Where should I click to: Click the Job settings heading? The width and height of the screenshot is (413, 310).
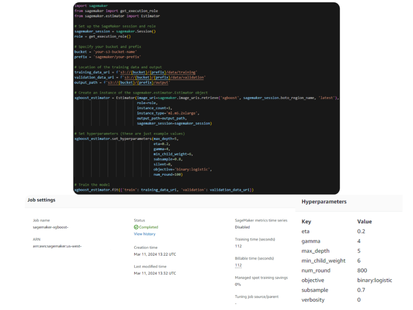(x=42, y=200)
